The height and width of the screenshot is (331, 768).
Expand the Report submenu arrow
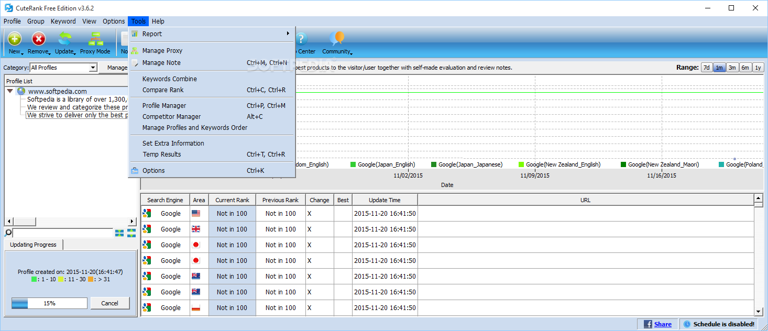(288, 34)
